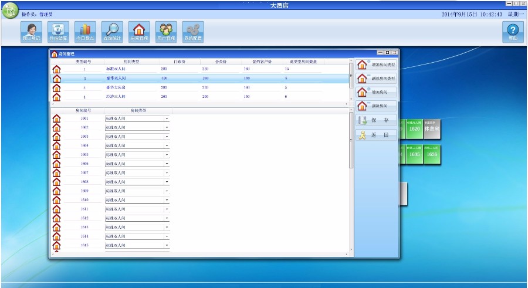The width and height of the screenshot is (528, 288).
Task: Open 预订登记 booking registration toolbar icon
Action: click(31, 32)
